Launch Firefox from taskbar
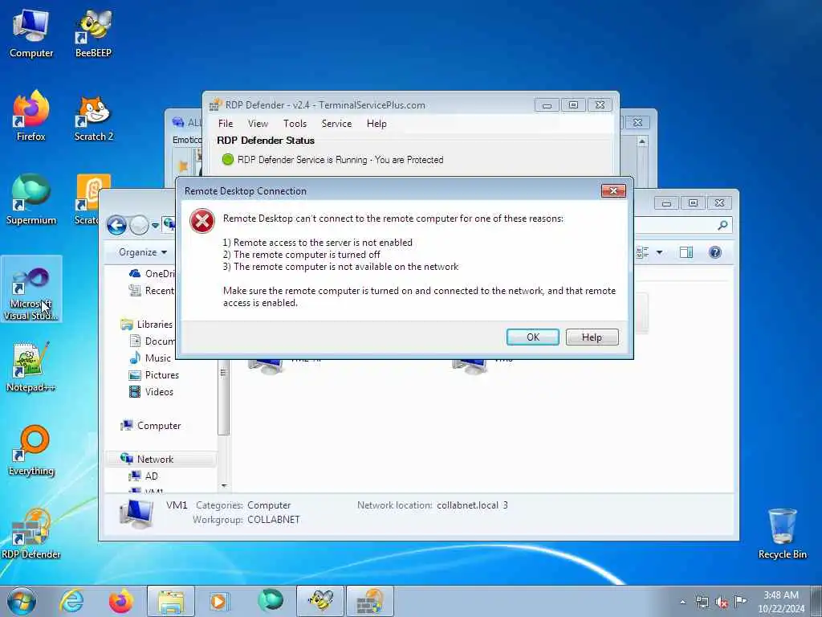 (x=120, y=601)
